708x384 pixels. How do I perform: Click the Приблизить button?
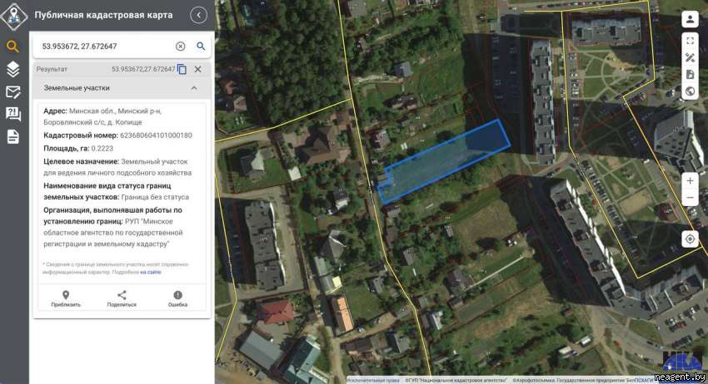pos(66,298)
